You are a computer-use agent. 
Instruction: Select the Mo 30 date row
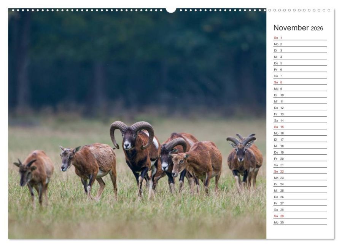300,222
